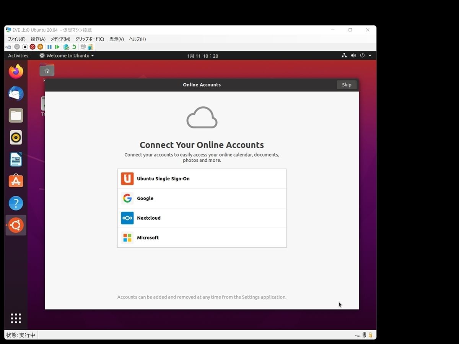The width and height of the screenshot is (459, 344).
Task: Launch Firefox from the dock
Action: coord(16,71)
